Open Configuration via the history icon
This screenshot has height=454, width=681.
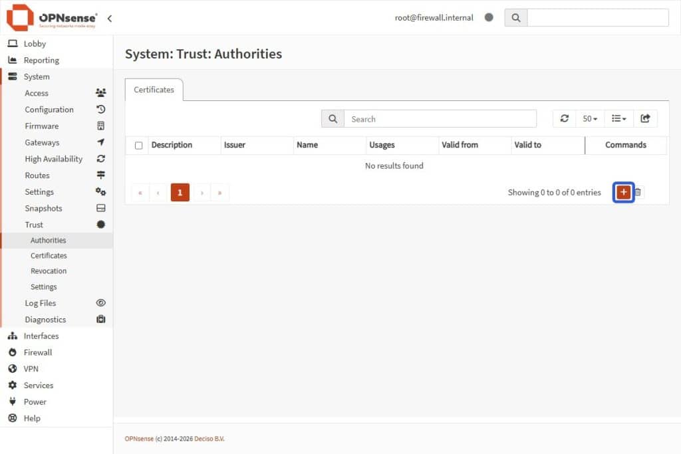tap(101, 109)
